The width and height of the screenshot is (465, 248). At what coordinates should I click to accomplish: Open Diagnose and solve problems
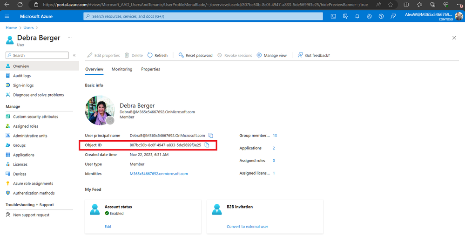click(x=40, y=95)
